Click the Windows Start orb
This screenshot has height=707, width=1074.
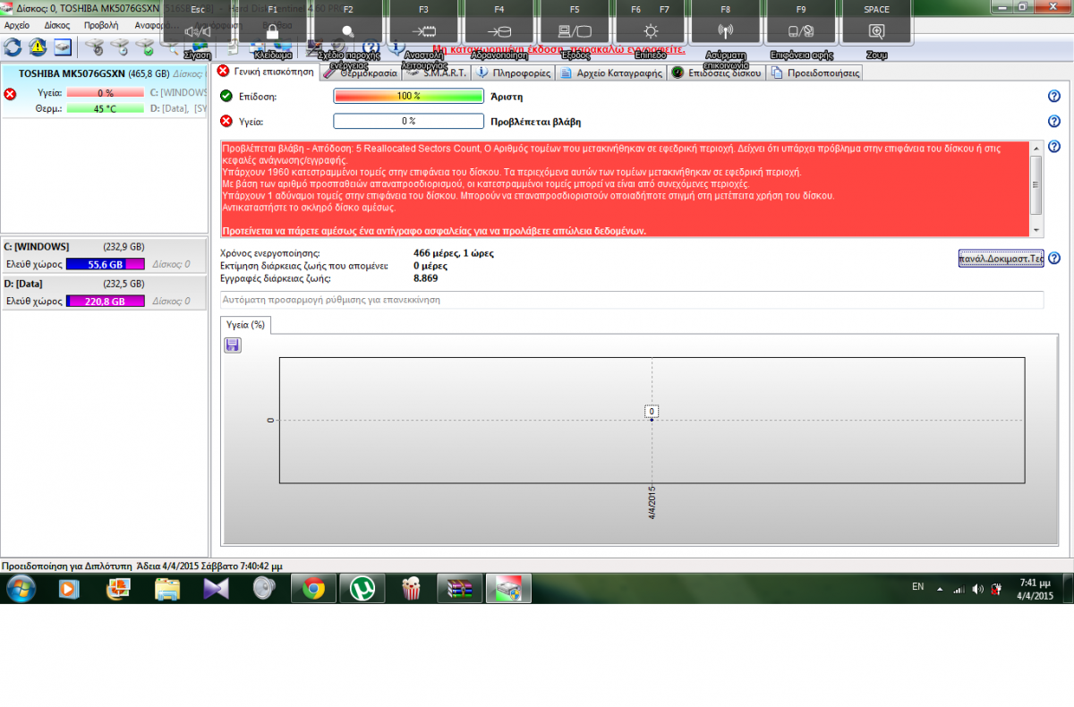click(x=21, y=589)
